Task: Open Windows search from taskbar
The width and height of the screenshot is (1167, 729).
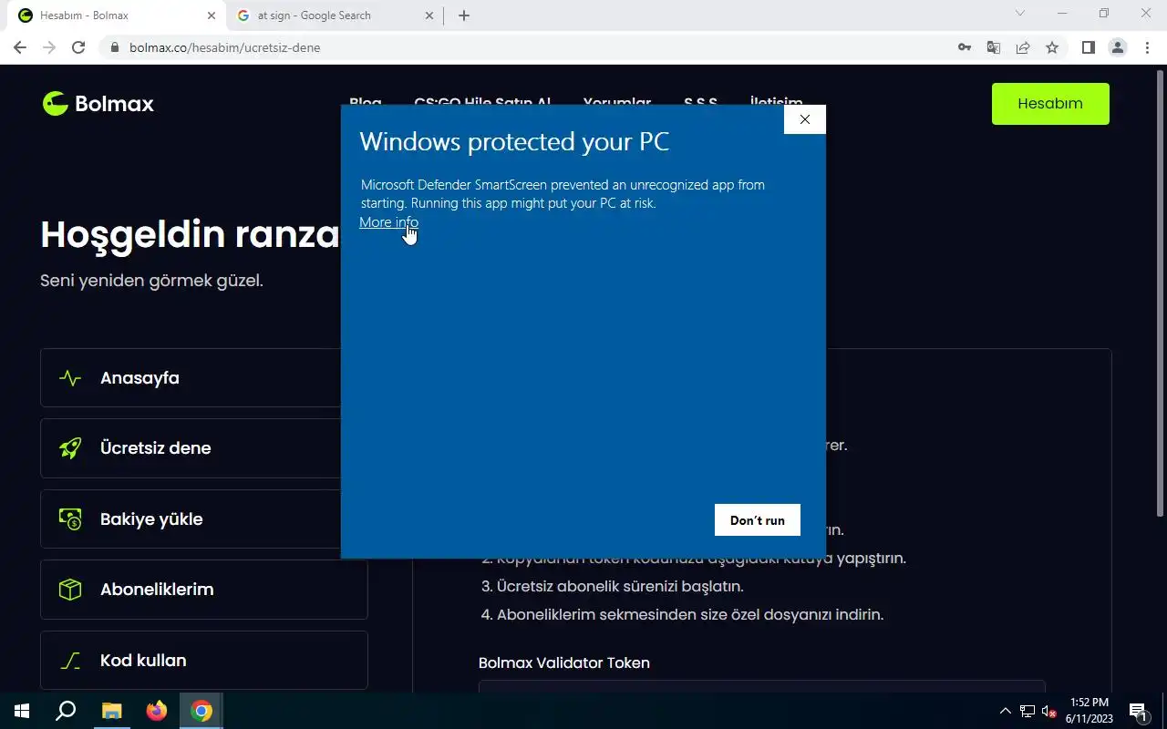Action: point(66,711)
